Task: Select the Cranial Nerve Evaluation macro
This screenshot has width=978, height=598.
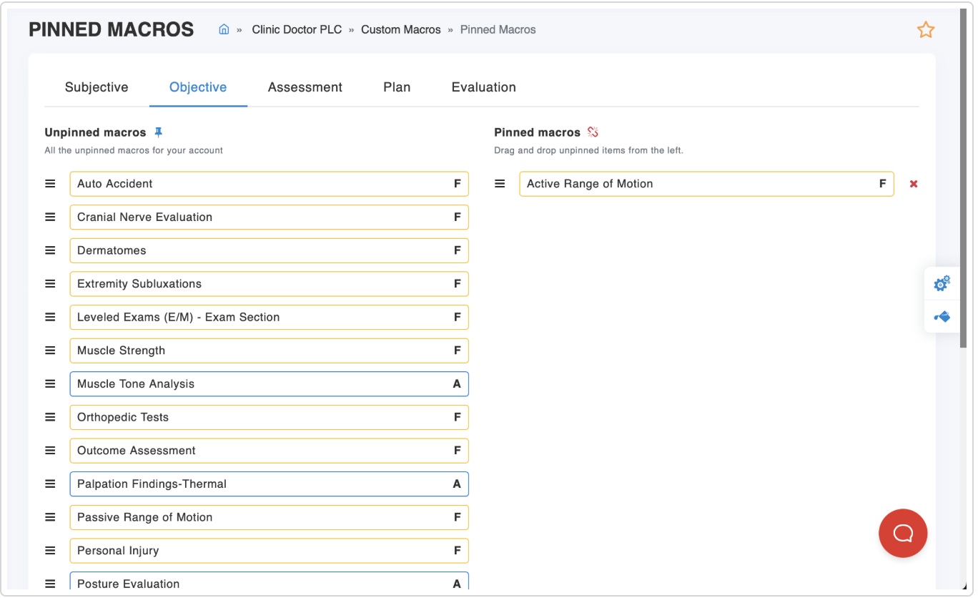Action: pos(270,217)
